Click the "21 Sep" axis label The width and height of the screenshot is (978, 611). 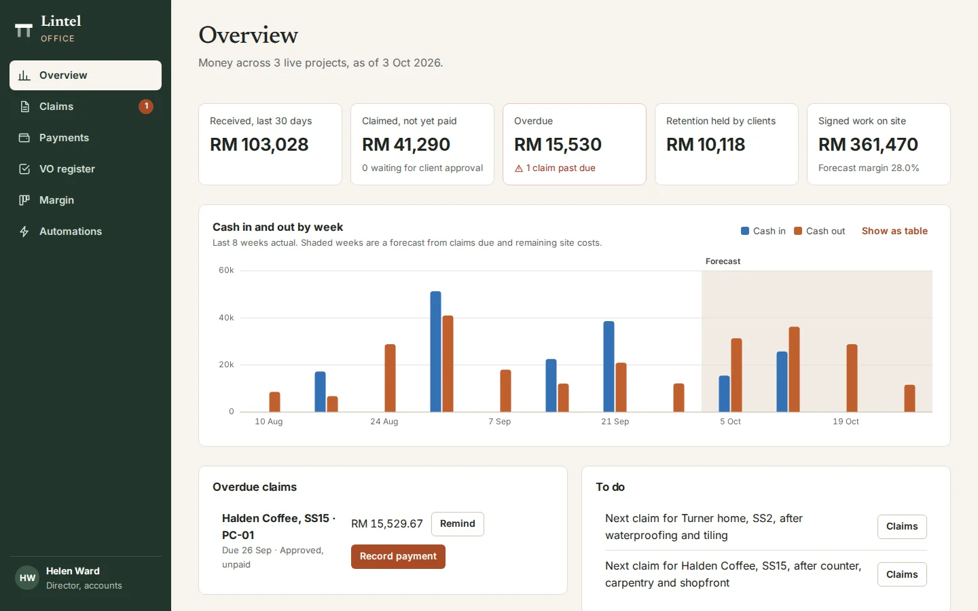615,422
